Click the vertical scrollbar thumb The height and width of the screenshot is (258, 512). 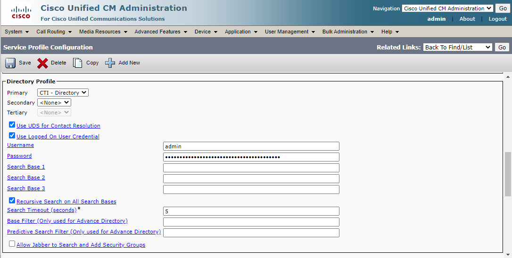click(508, 174)
